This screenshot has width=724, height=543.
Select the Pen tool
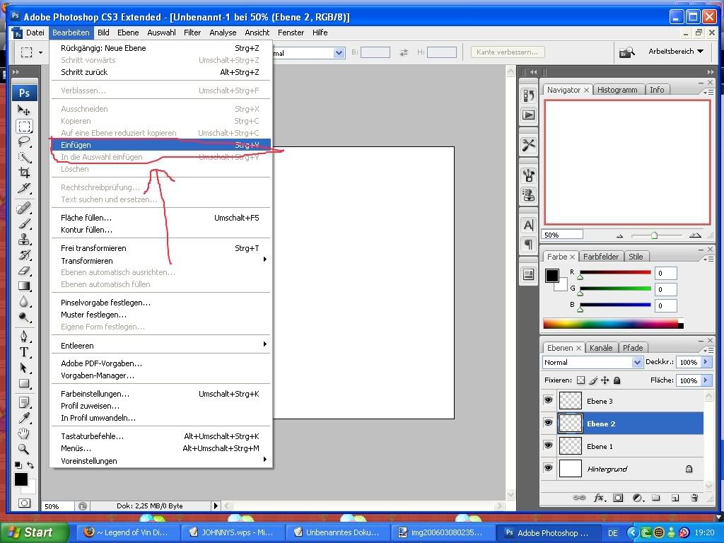point(24,336)
